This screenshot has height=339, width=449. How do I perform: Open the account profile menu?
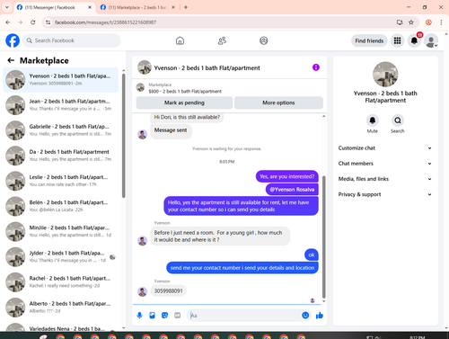pos(431,40)
